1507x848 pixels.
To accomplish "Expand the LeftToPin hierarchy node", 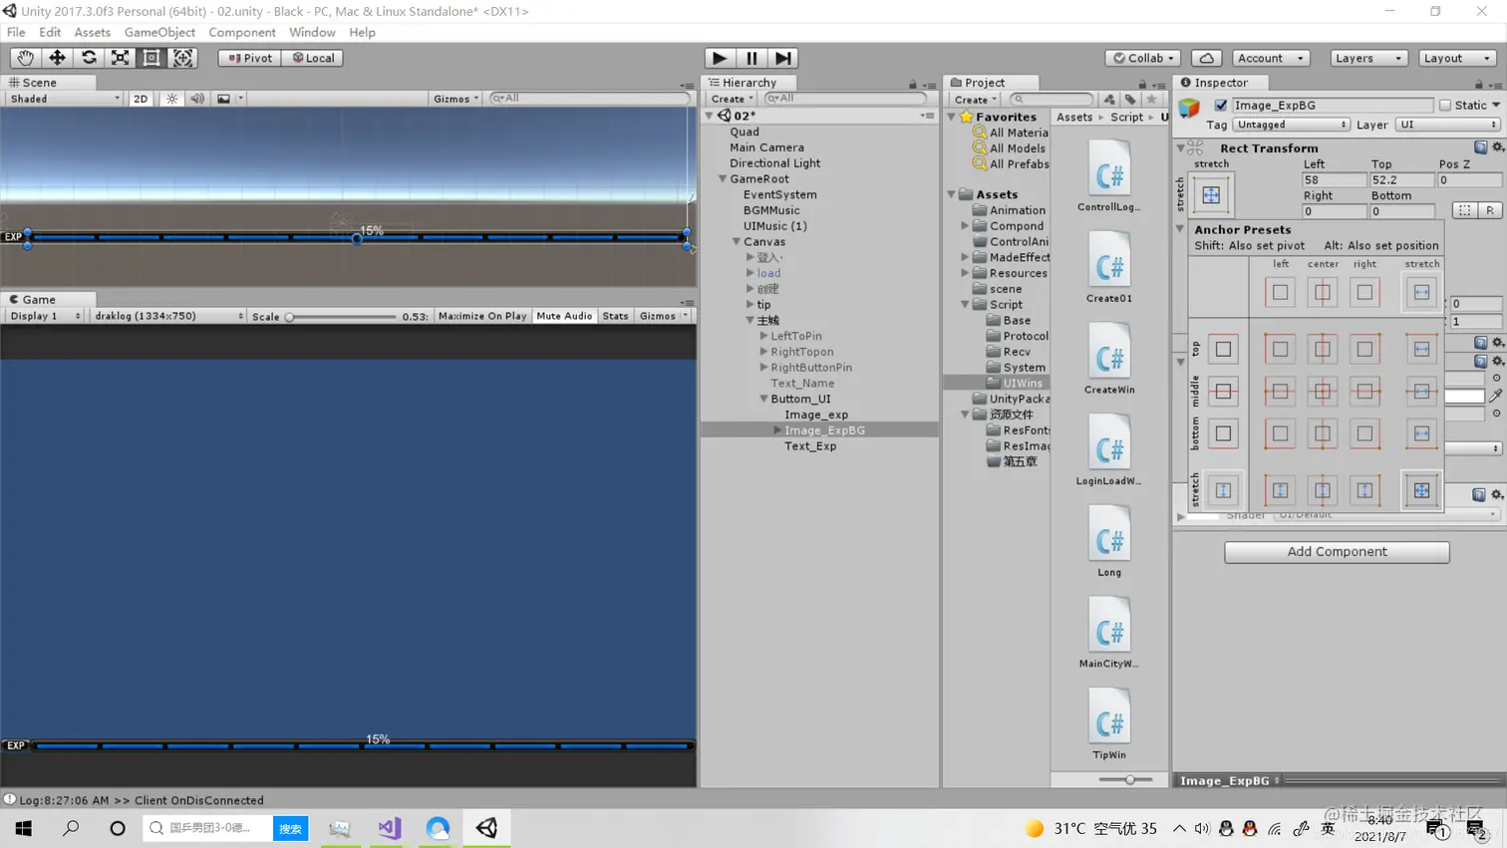I will click(x=763, y=336).
